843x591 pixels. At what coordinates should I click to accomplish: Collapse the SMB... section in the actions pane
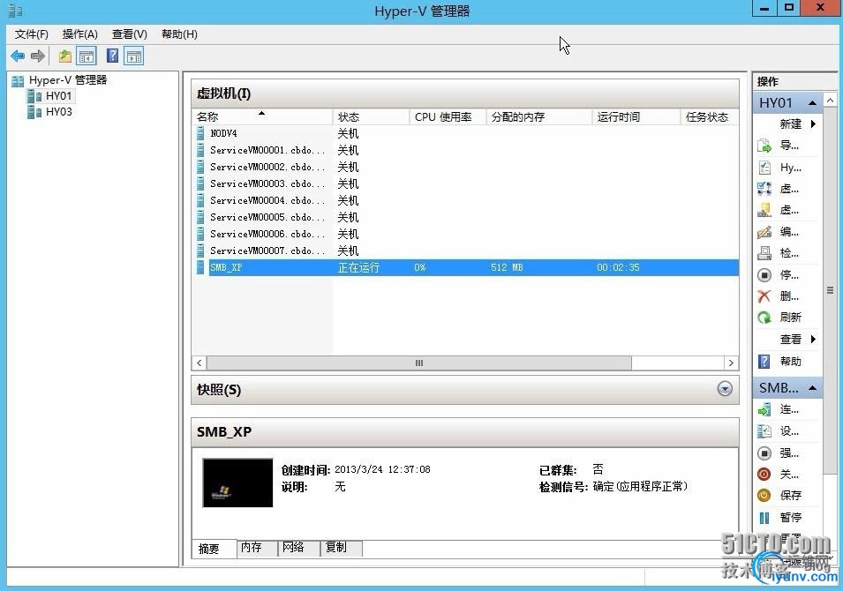click(x=812, y=387)
